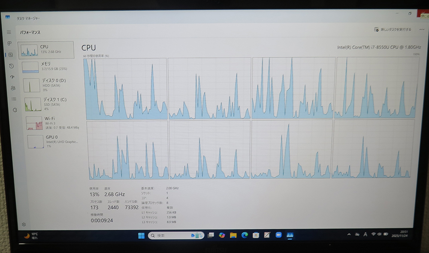This screenshot has width=429, height=253.
Task: Go to the Processes page icon
Action: point(9,43)
